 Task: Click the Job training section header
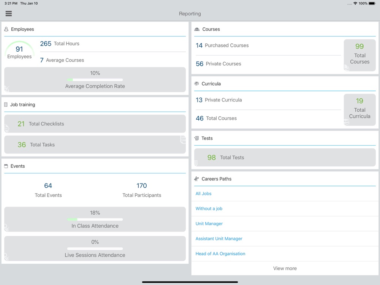coord(22,105)
